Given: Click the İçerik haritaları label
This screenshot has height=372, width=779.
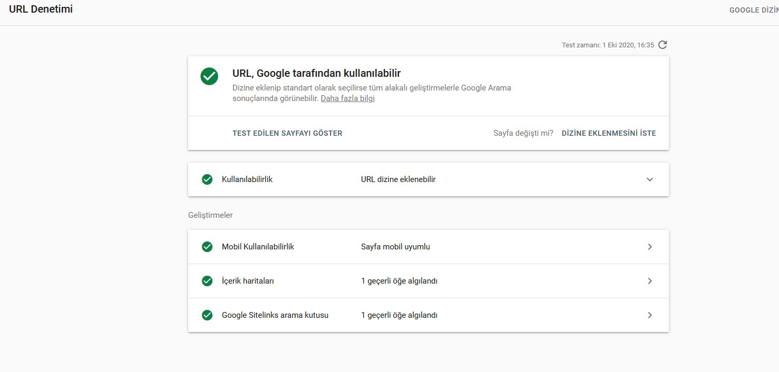Looking at the screenshot, I should click(248, 281).
